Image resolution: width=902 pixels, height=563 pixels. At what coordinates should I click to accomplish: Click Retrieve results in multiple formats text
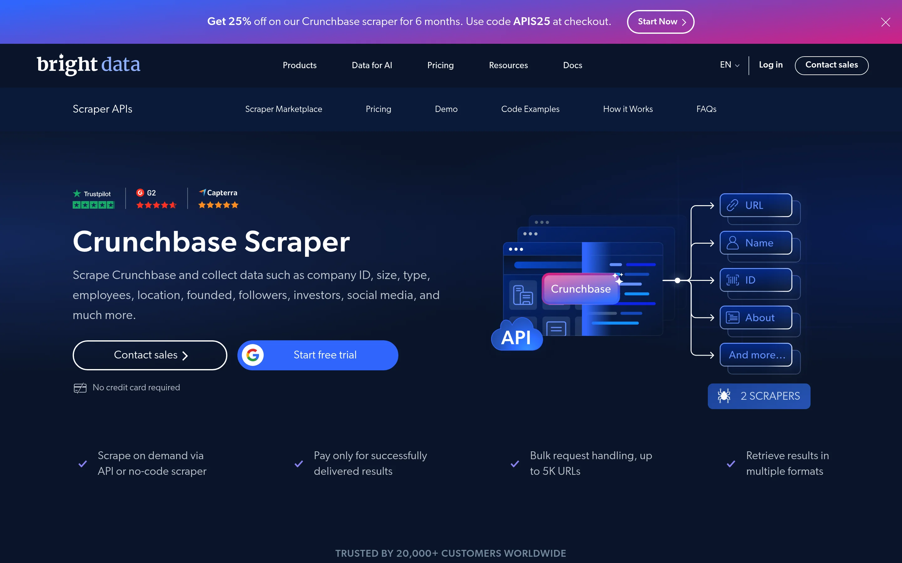click(x=787, y=463)
